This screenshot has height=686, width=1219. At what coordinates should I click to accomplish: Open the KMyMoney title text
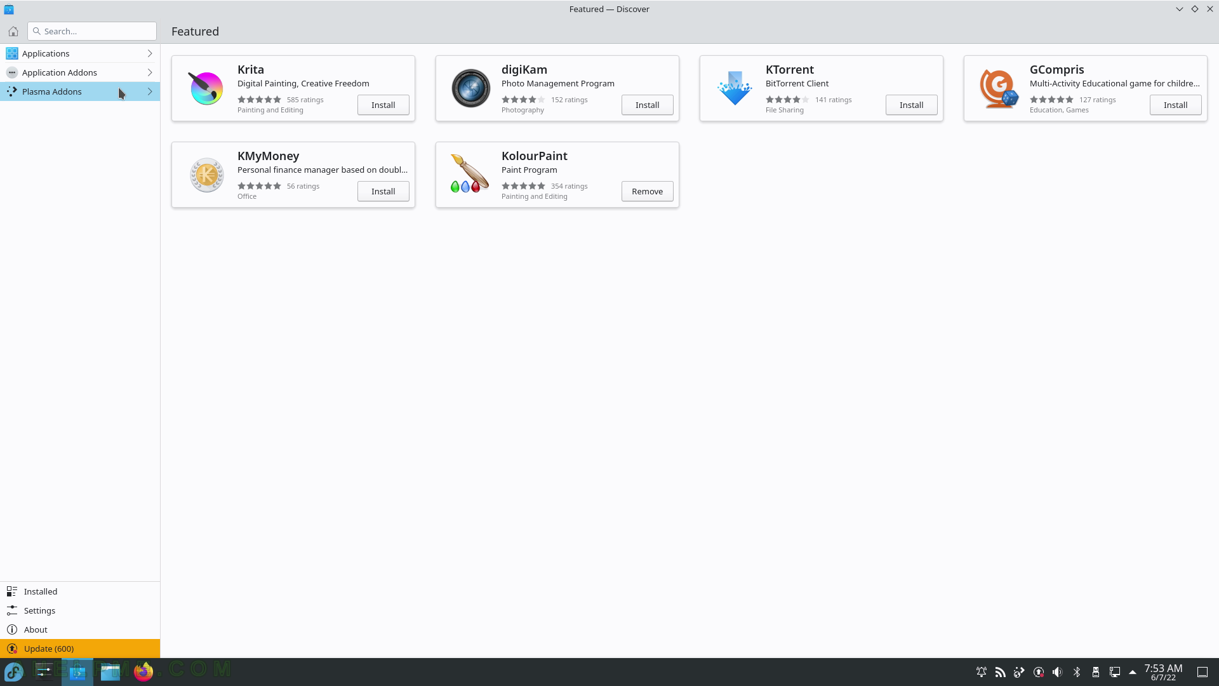[x=269, y=156]
